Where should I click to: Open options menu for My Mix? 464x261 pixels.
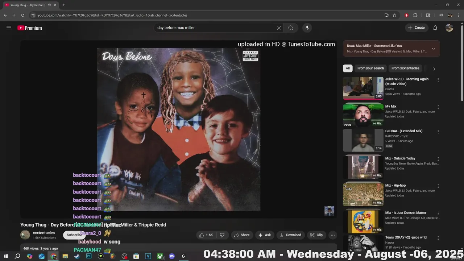click(x=438, y=107)
